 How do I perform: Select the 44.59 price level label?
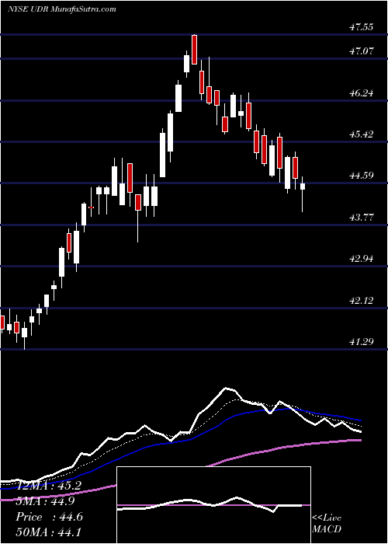point(362,176)
